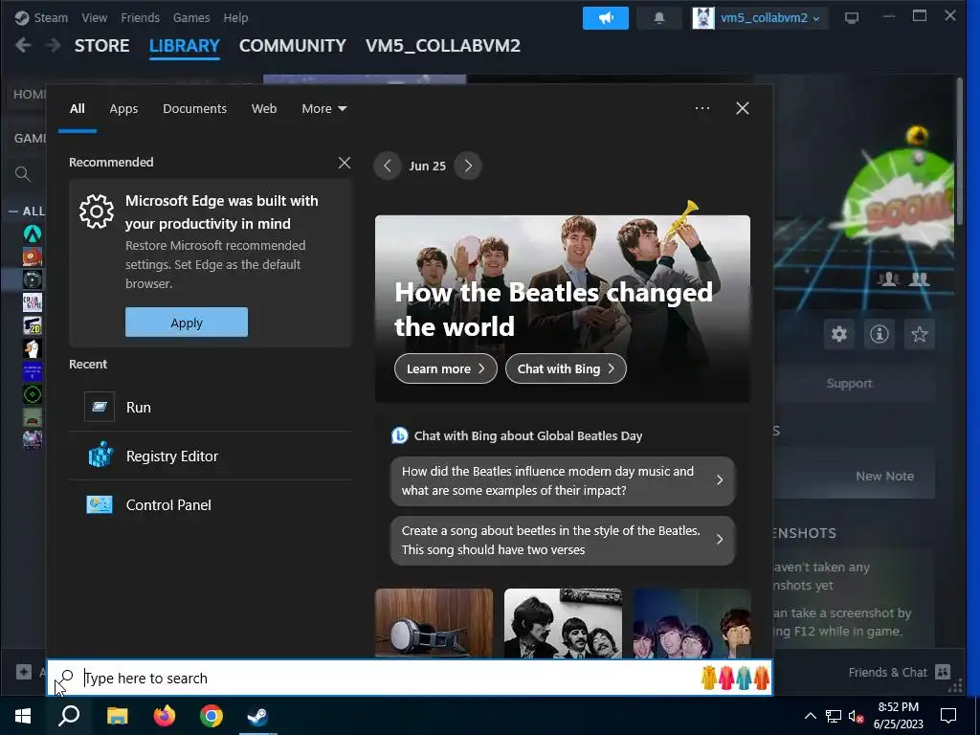Show hidden tray icons chevron
Viewport: 980px width, 735px height.
tap(810, 716)
